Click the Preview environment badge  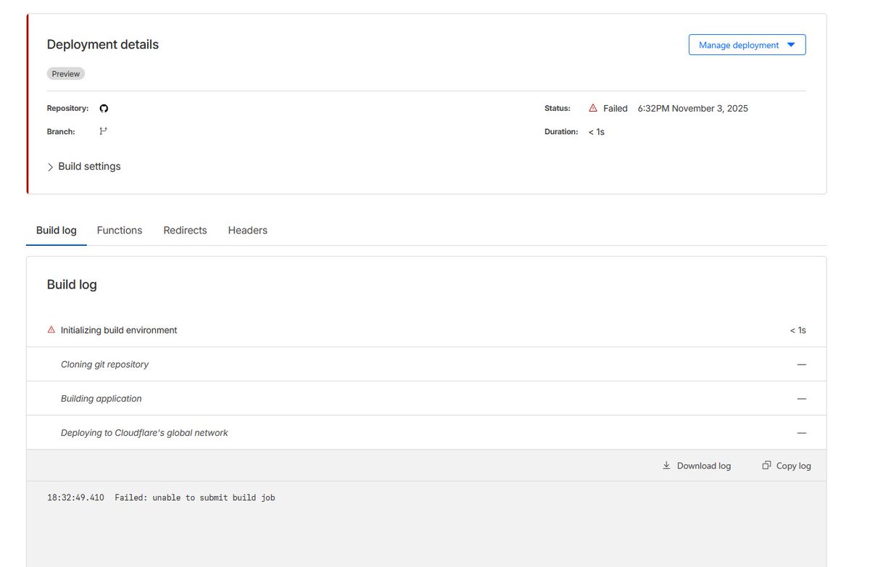pos(66,74)
